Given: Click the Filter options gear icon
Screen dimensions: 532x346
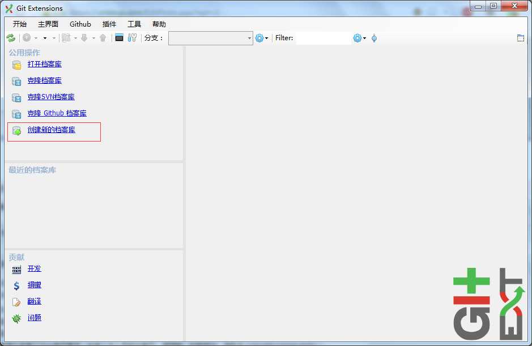Looking at the screenshot, I should click(x=357, y=38).
